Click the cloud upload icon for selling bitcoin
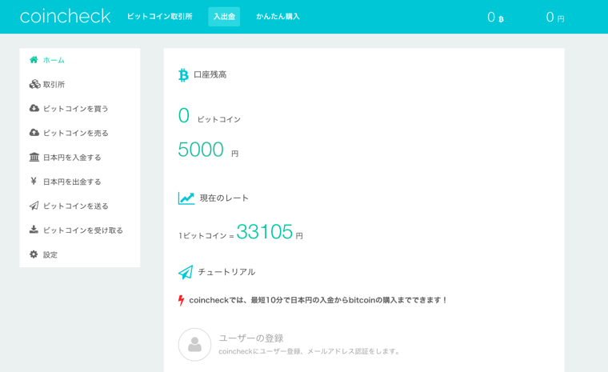Screen dimensions: 608x372 (x=34, y=133)
